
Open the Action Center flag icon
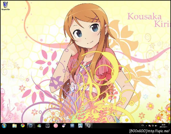tap(150, 126)
